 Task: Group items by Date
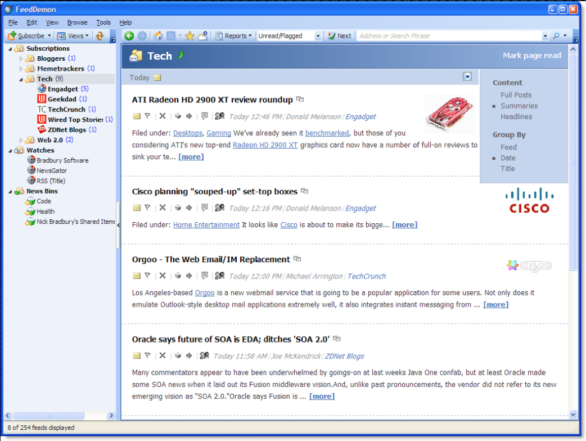(508, 157)
